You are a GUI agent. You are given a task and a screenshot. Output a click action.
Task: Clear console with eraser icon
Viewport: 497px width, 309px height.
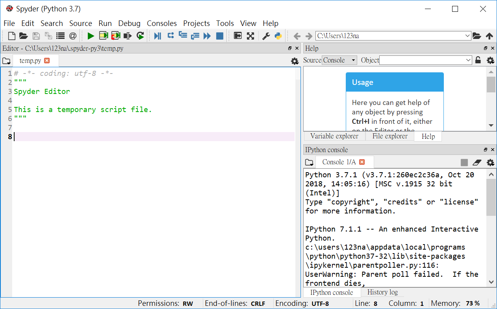tap(477, 162)
